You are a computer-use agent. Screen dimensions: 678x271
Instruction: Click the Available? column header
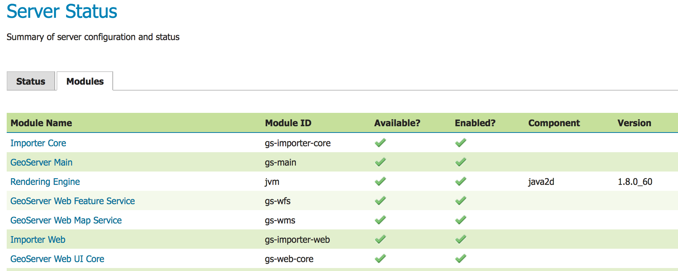(397, 123)
